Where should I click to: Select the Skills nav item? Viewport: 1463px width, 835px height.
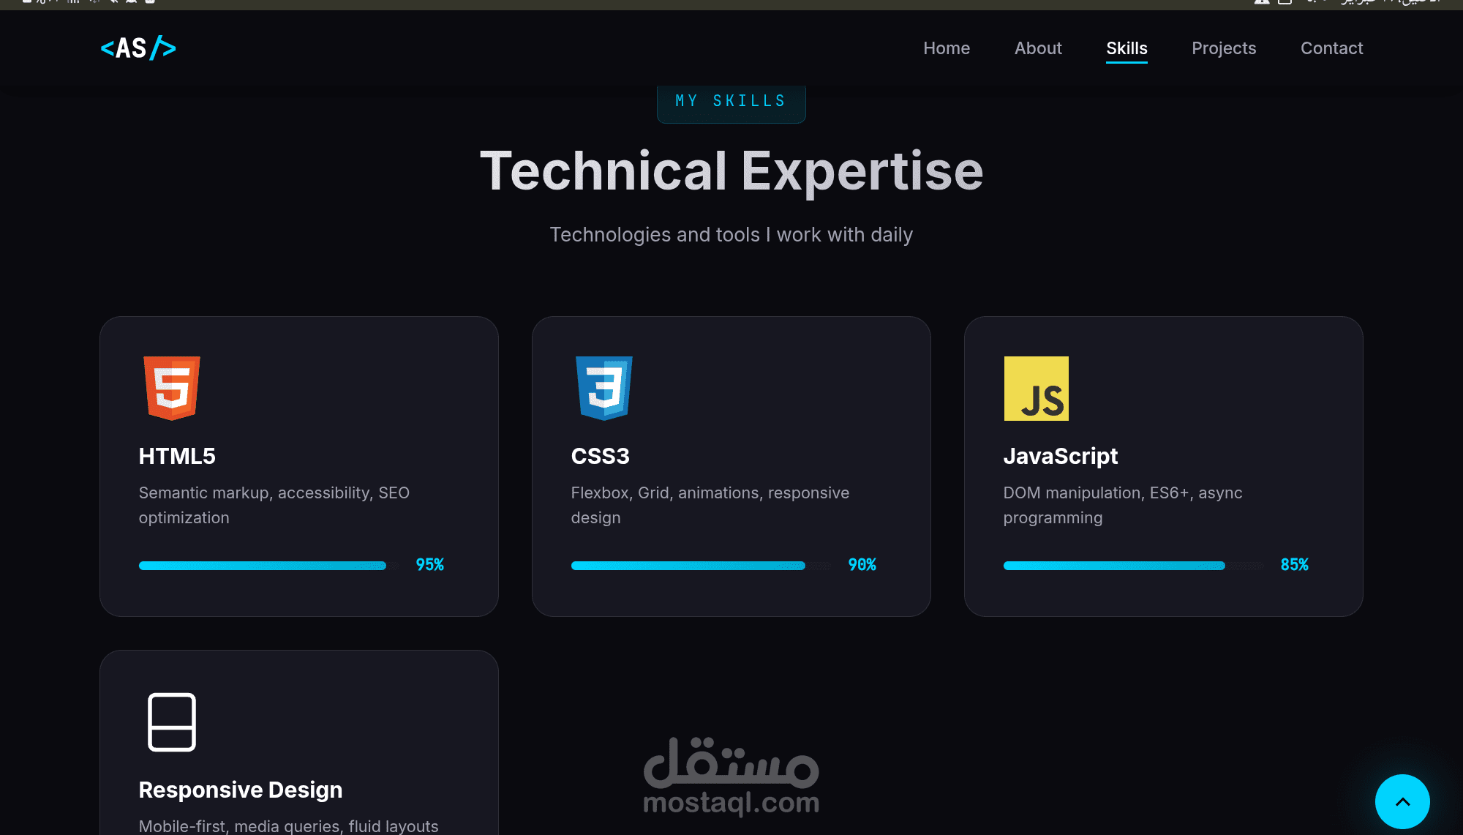pyautogui.click(x=1127, y=48)
